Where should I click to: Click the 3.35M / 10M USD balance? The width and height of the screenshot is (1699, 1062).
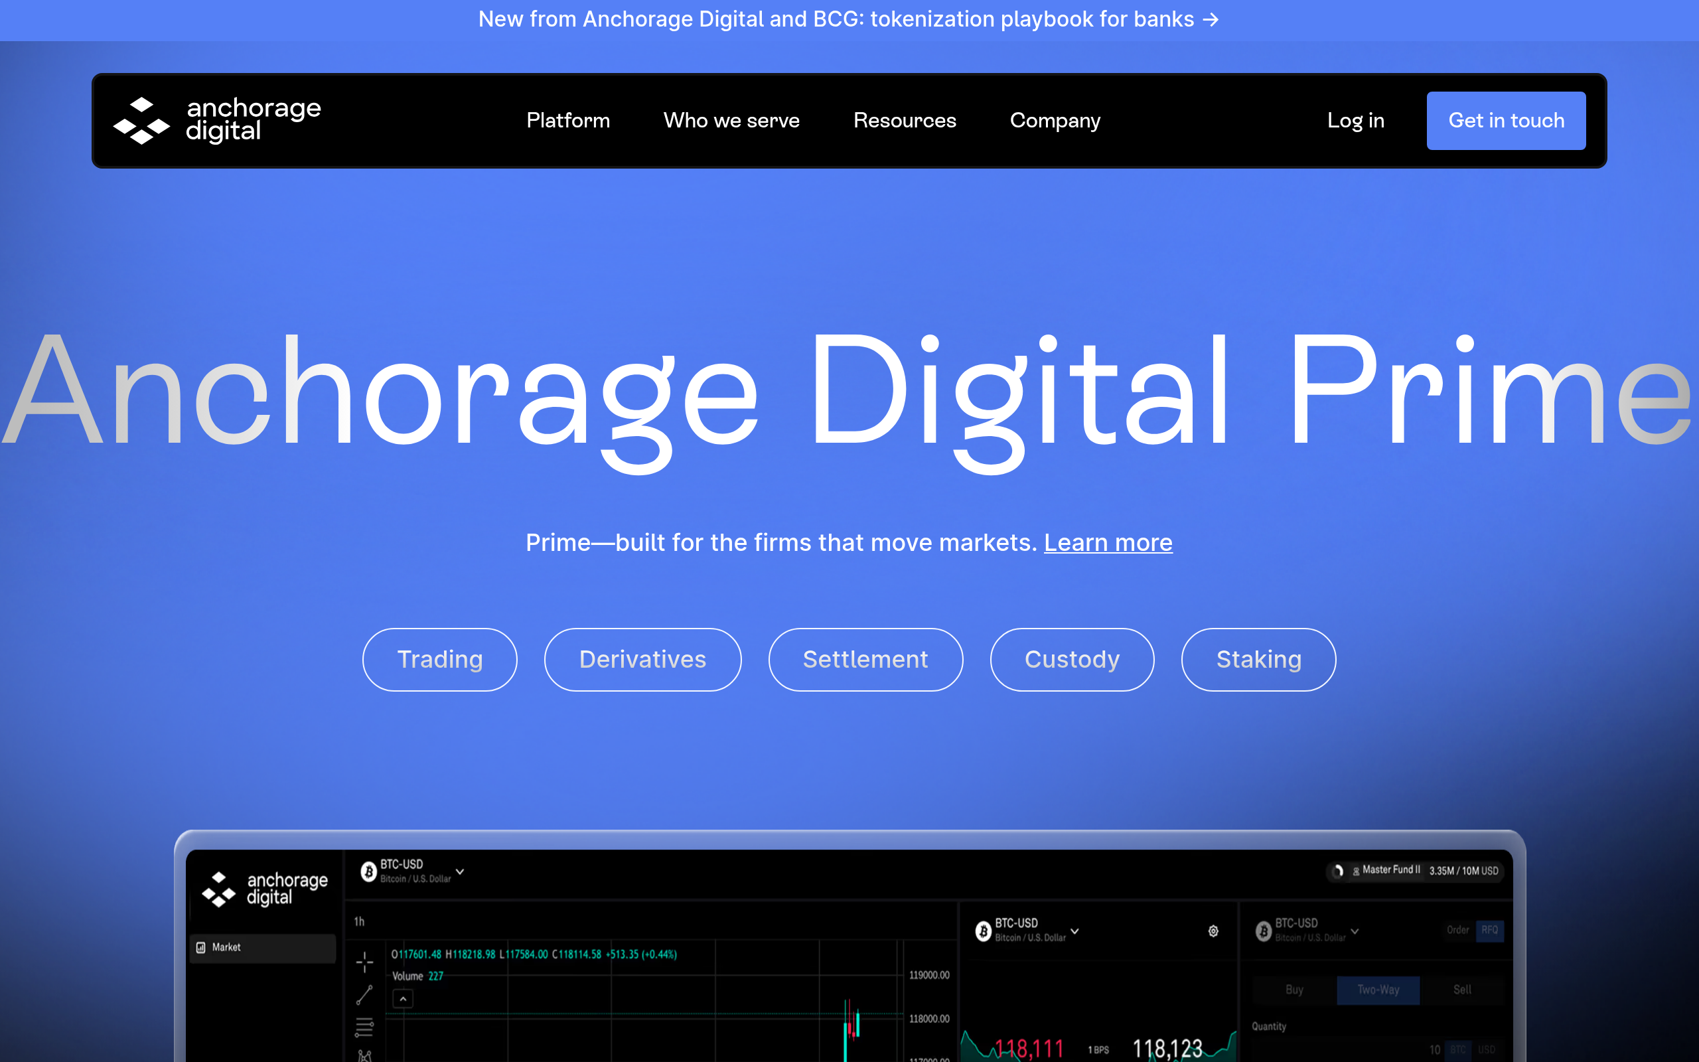(x=1464, y=871)
